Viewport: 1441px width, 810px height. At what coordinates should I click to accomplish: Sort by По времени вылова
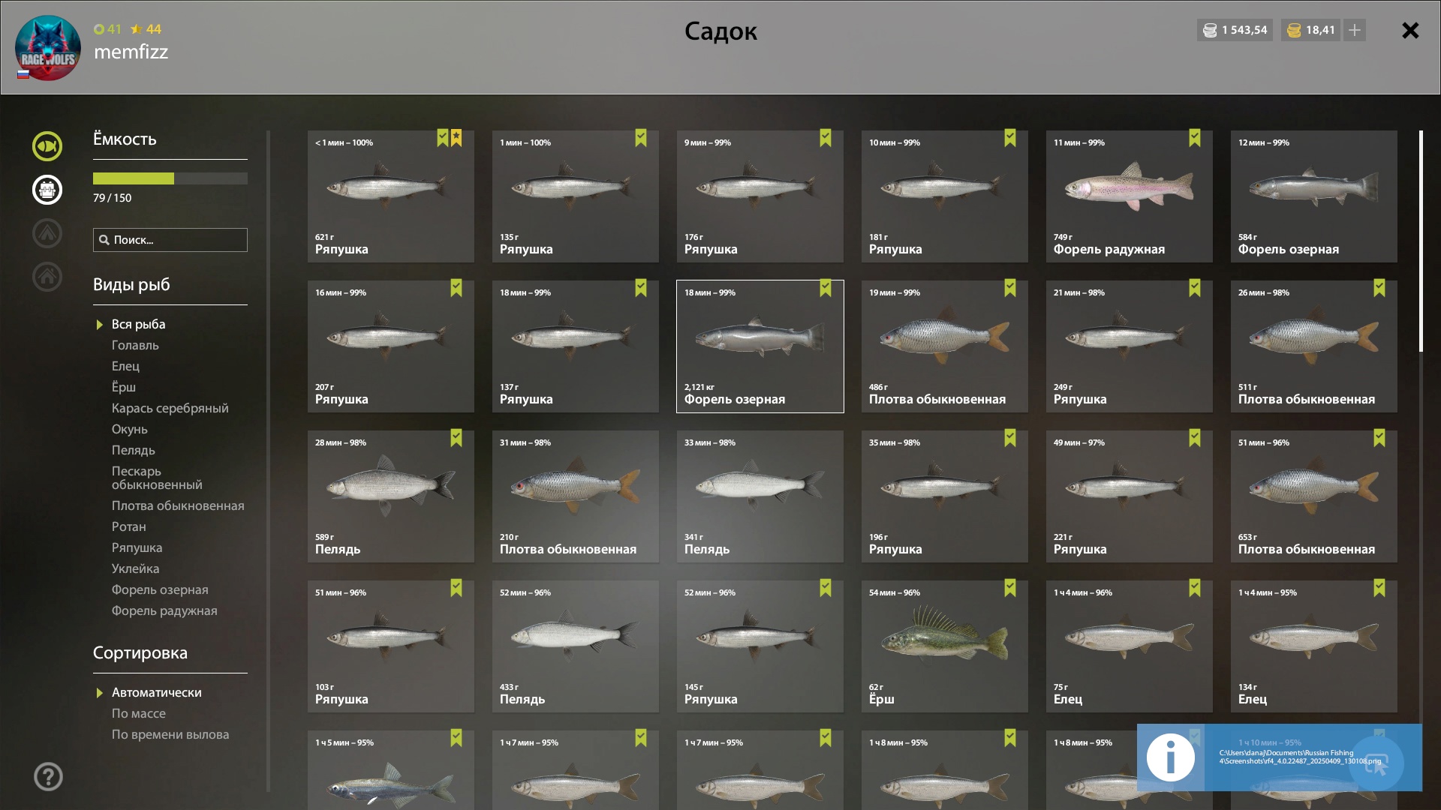tap(170, 734)
